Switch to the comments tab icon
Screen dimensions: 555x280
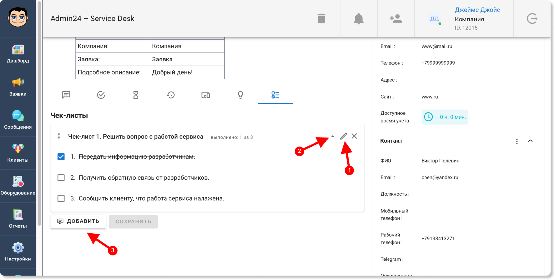click(66, 95)
